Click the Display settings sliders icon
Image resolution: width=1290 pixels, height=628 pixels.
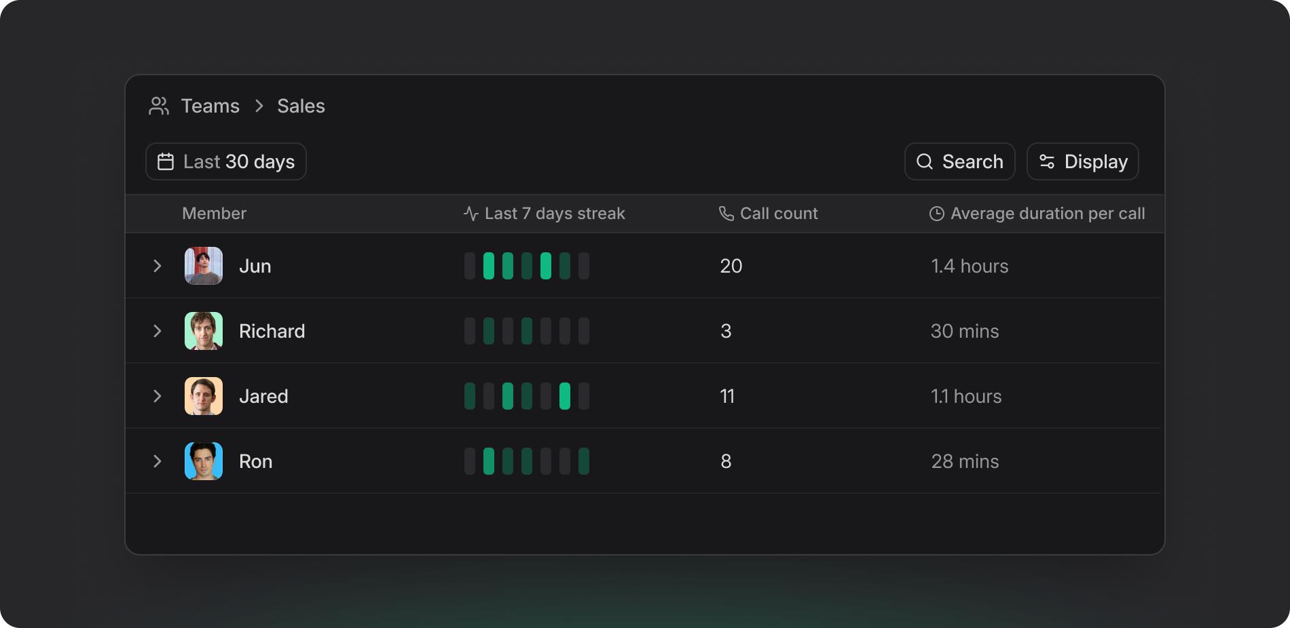point(1046,161)
